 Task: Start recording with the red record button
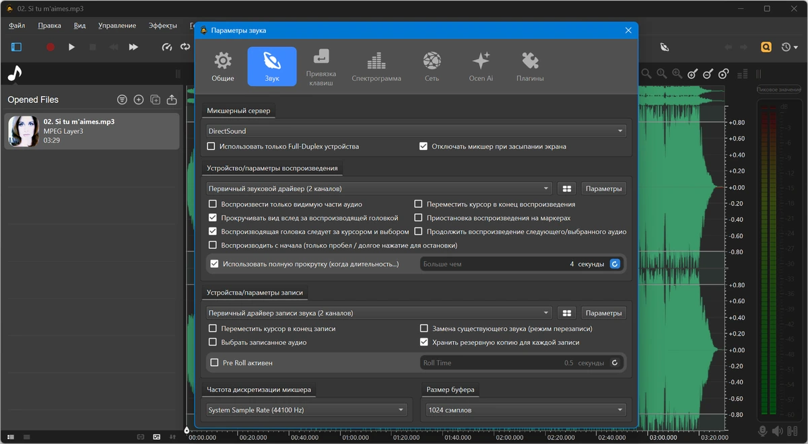tap(50, 47)
